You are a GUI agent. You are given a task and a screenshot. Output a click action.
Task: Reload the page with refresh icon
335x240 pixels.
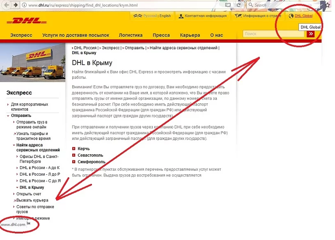click(x=239, y=5)
